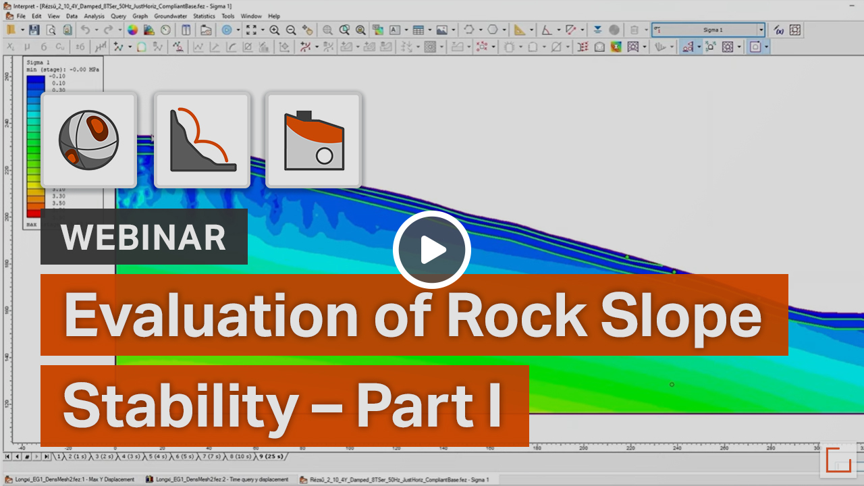Screen dimensions: 864x486
Task: Switch to stage tab 4 (3 s)
Action: (132, 457)
